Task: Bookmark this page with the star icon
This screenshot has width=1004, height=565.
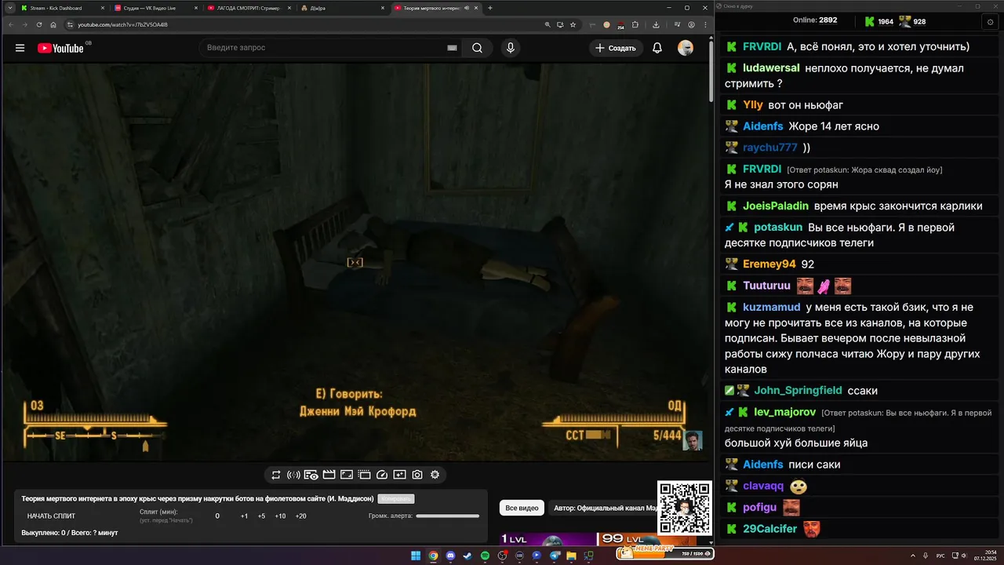Action: (573, 24)
